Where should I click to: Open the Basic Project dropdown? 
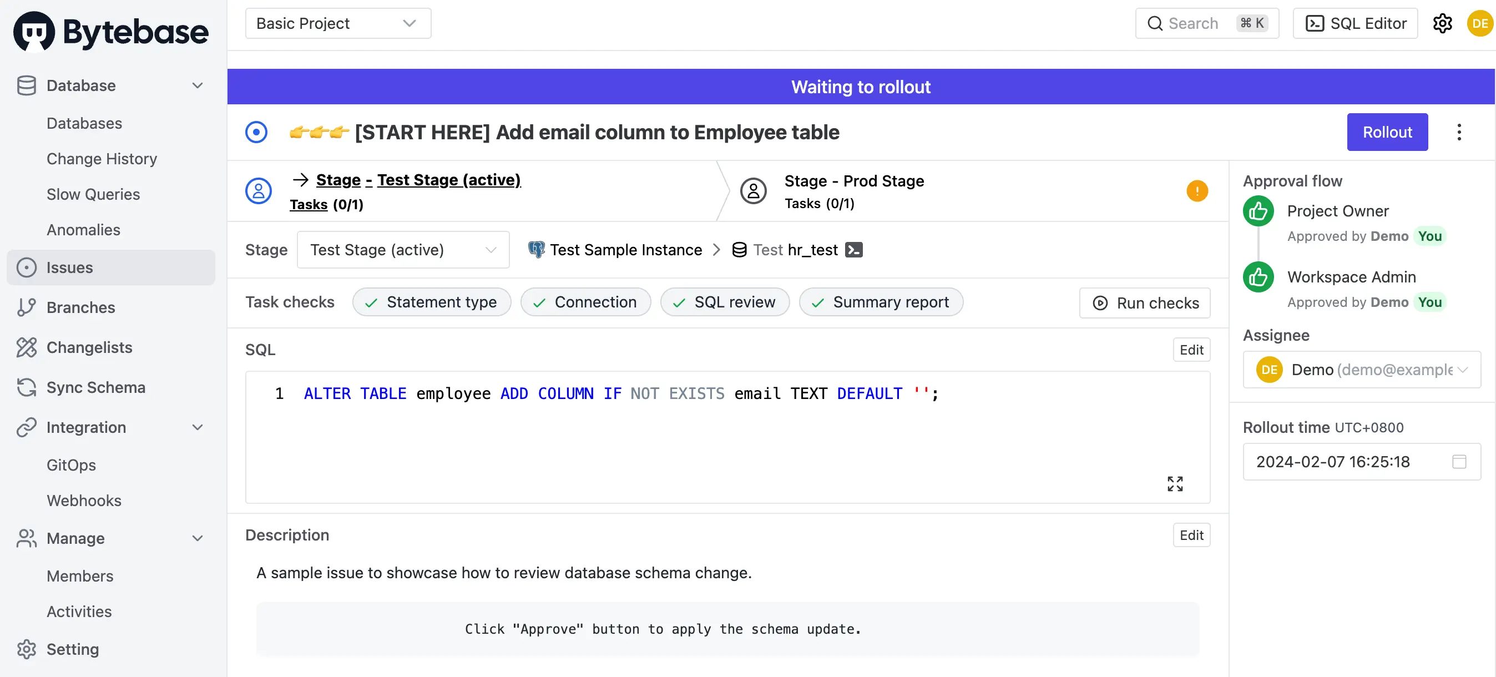pyautogui.click(x=338, y=23)
